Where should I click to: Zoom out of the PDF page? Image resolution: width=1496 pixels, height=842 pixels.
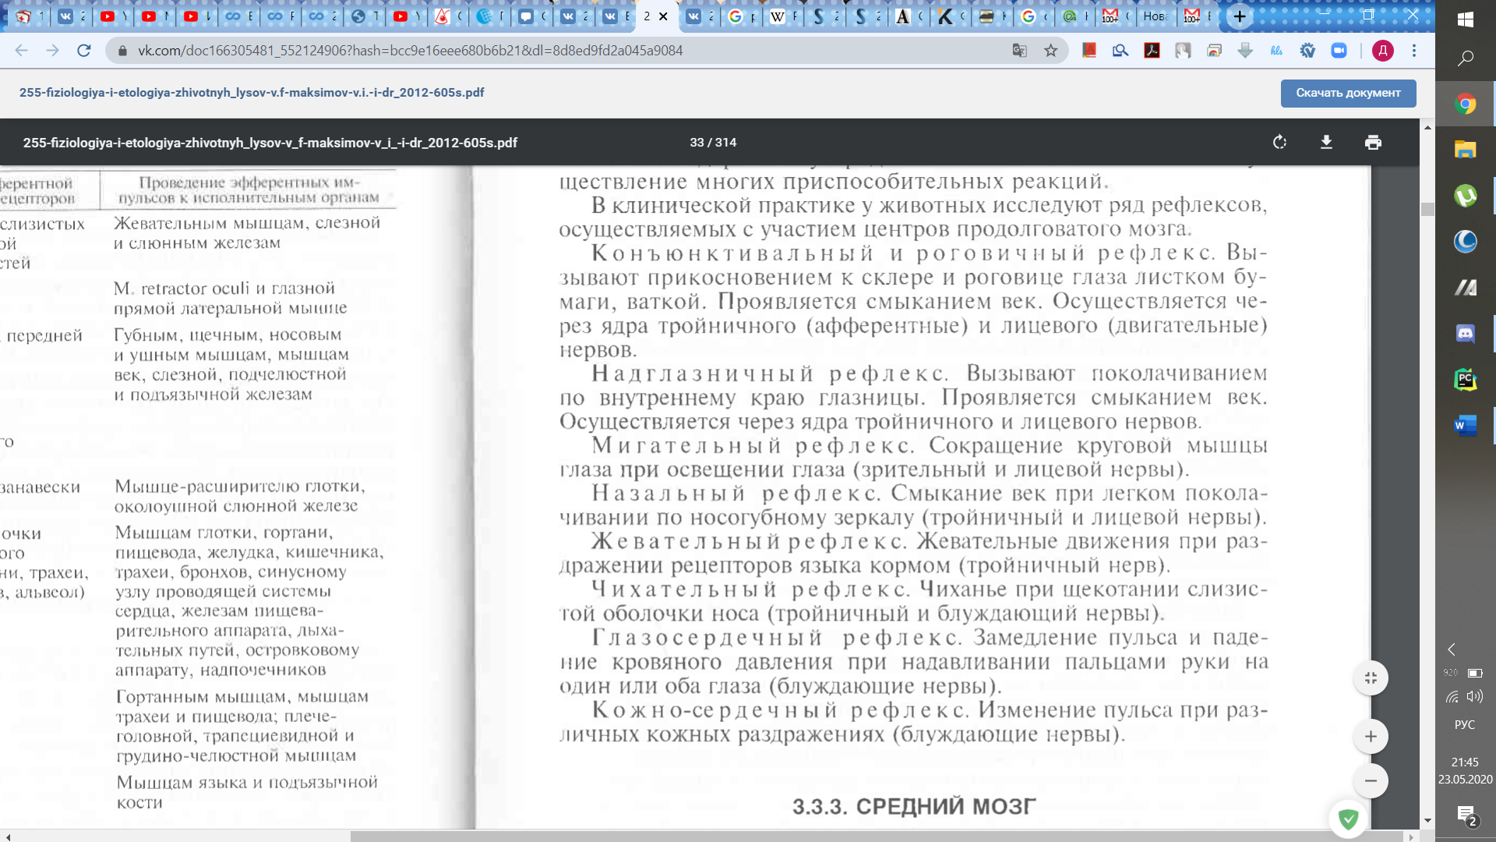tap(1371, 780)
